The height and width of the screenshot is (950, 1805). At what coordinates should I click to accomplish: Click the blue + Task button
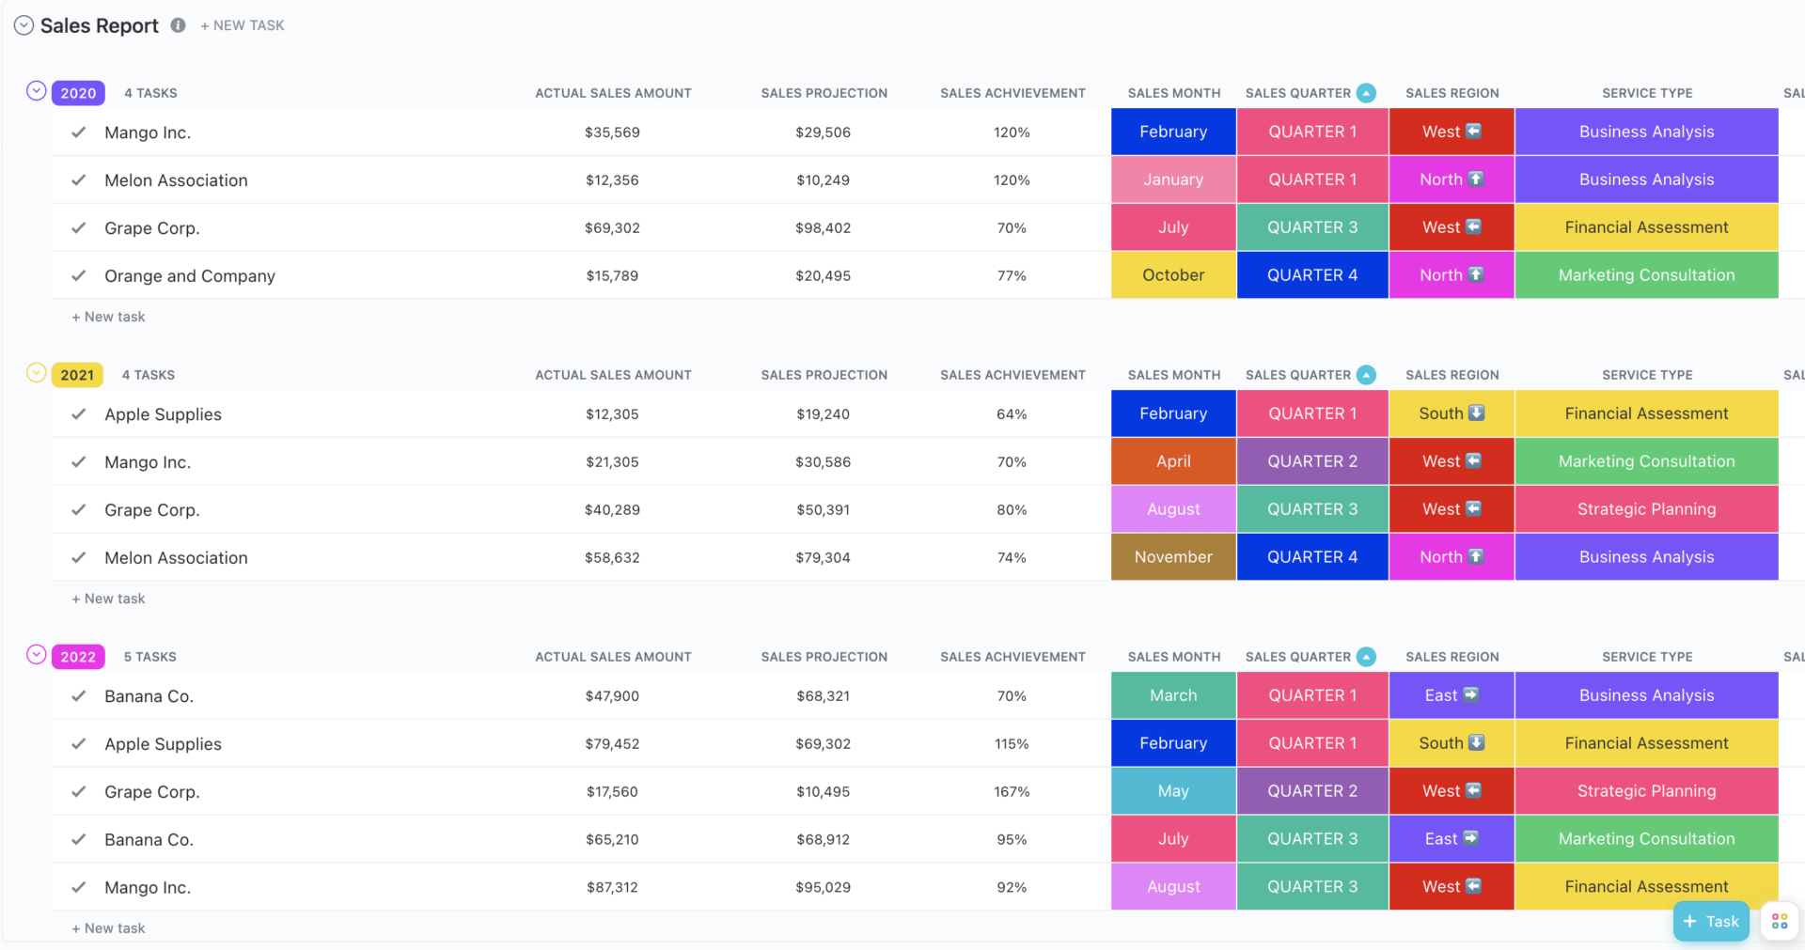(1711, 922)
